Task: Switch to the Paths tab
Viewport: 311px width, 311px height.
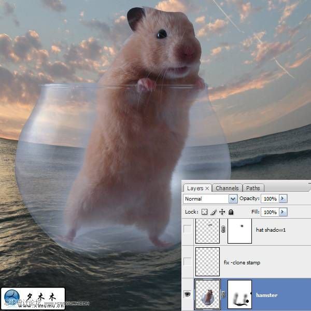Action: [253, 188]
